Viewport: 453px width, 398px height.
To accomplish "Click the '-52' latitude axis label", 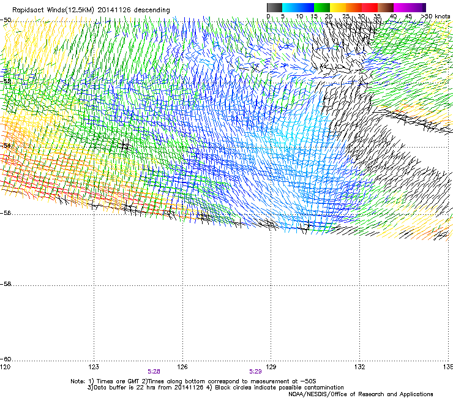I will coord(6,81).
